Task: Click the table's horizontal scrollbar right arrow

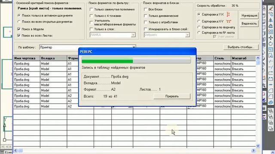Action: (254, 150)
